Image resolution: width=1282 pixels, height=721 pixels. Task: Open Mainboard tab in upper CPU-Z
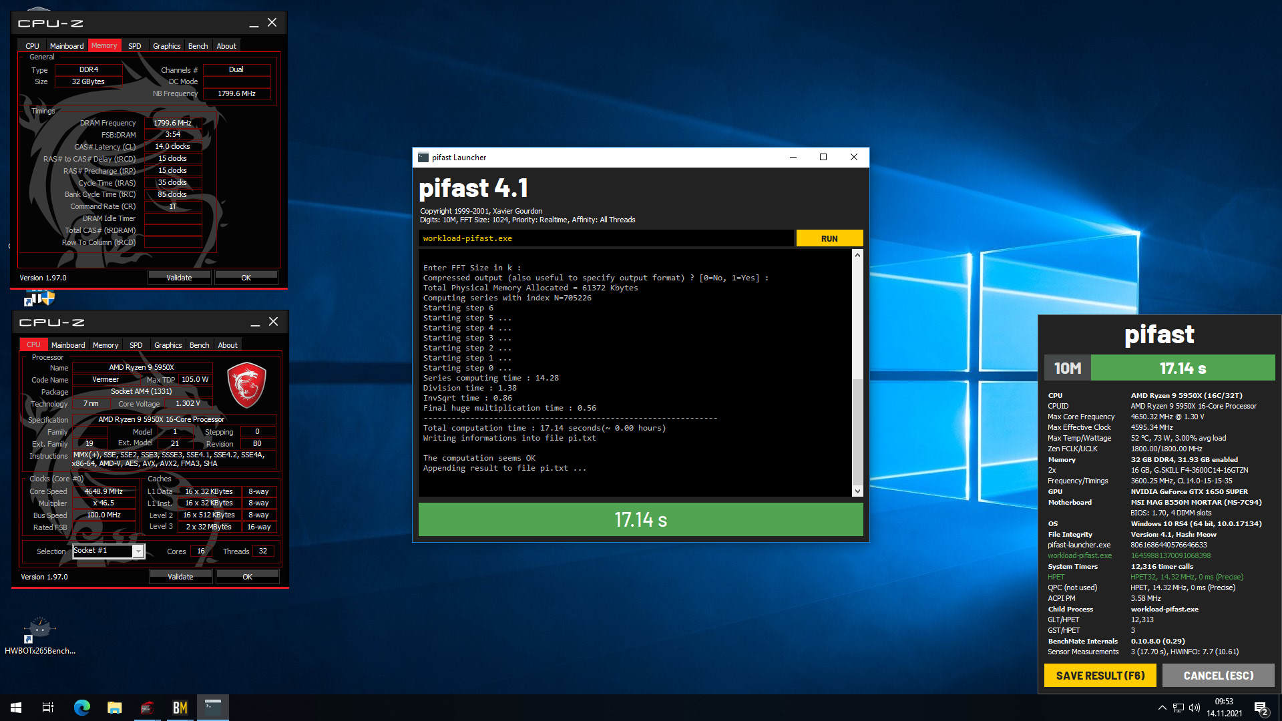67,46
